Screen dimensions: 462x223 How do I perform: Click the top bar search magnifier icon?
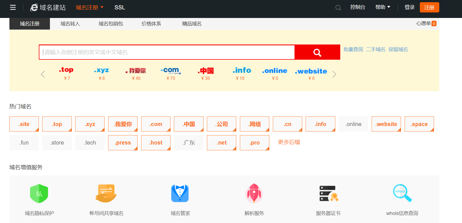coord(338,8)
